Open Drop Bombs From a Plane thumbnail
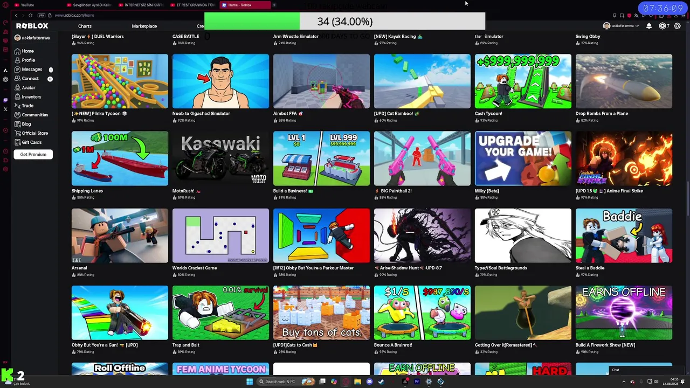Viewport: 690px width, 388px height. click(624, 81)
